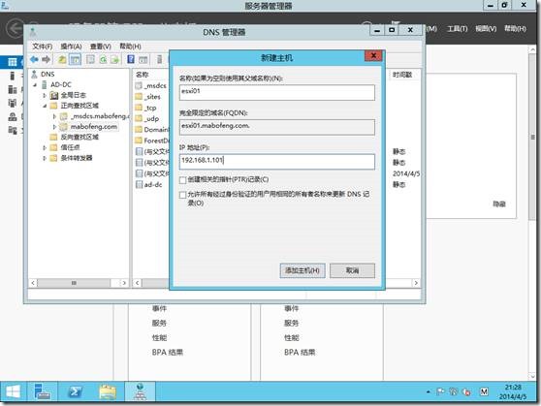Click the IP address field with 192.168.1.101
The height and width of the screenshot is (406, 541).
click(277, 162)
